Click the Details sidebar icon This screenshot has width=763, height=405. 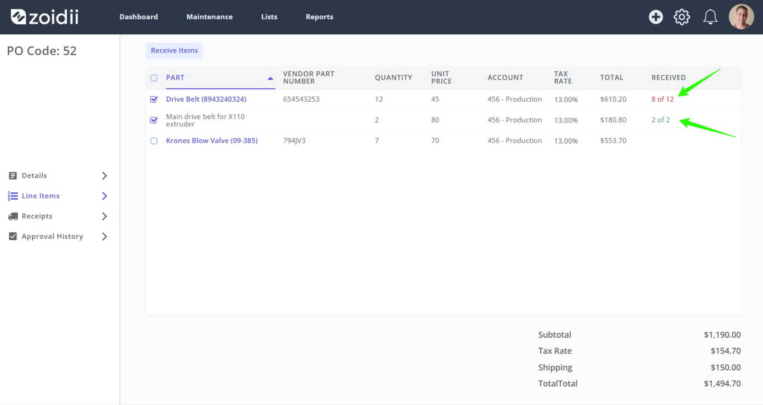tap(13, 176)
